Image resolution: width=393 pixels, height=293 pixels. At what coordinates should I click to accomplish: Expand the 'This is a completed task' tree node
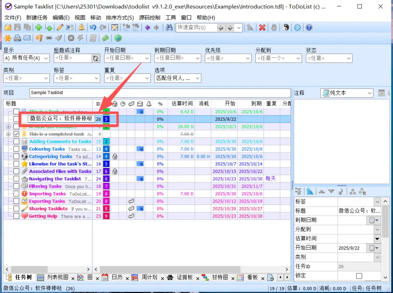click(8, 134)
